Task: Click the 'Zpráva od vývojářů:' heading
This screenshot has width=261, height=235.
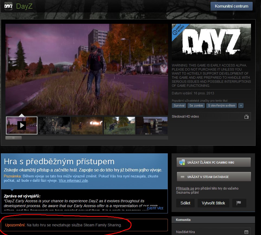Action: [x=22, y=196]
